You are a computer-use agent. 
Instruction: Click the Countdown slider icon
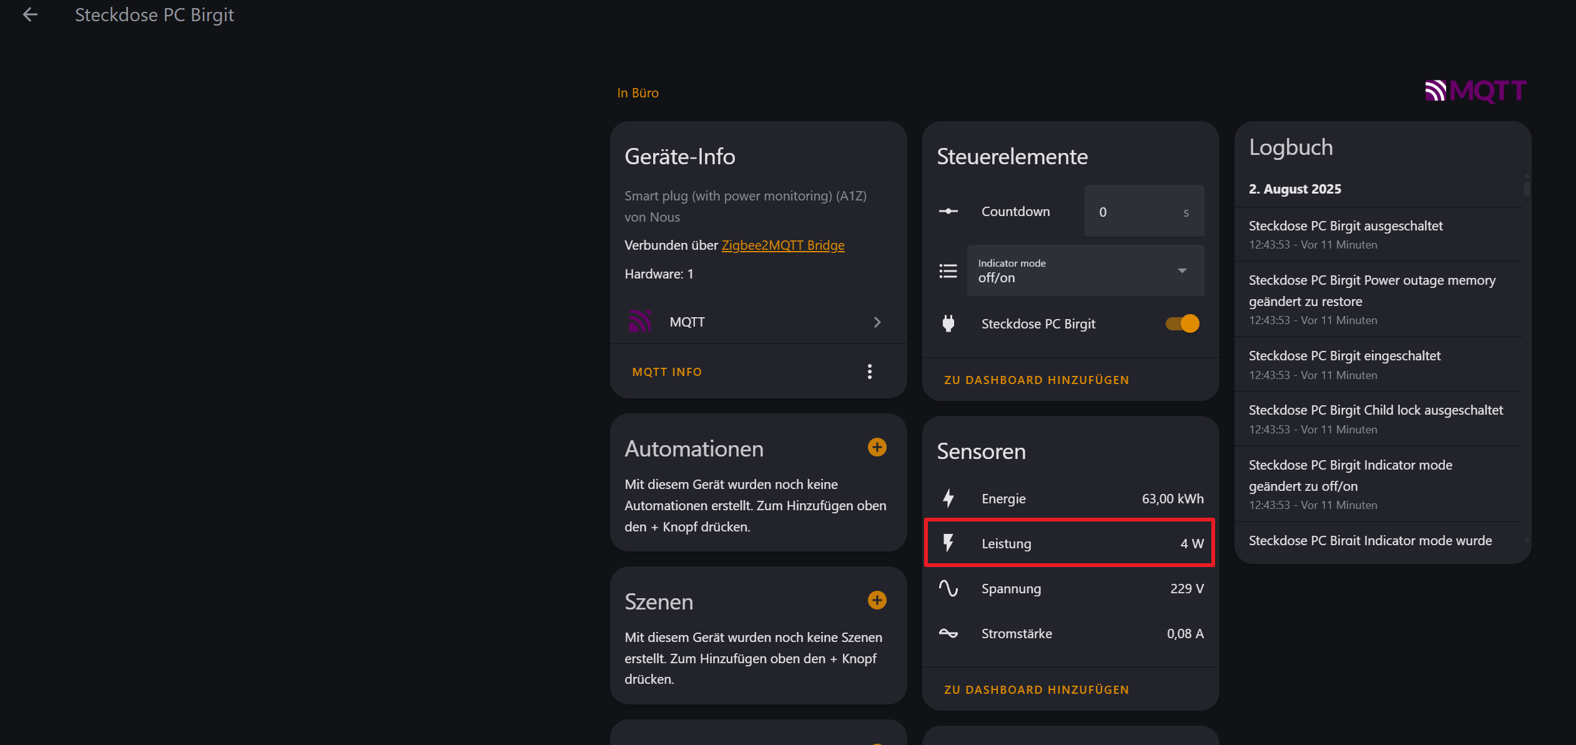click(948, 211)
